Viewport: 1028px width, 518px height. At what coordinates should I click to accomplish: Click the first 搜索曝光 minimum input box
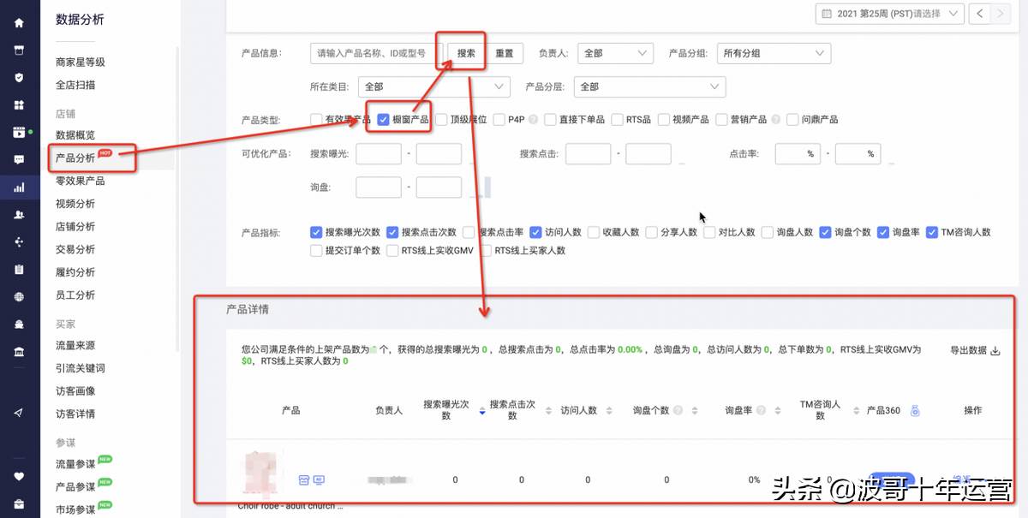(x=379, y=154)
